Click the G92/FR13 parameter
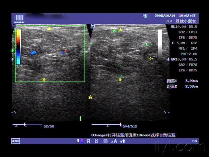 click(188, 32)
